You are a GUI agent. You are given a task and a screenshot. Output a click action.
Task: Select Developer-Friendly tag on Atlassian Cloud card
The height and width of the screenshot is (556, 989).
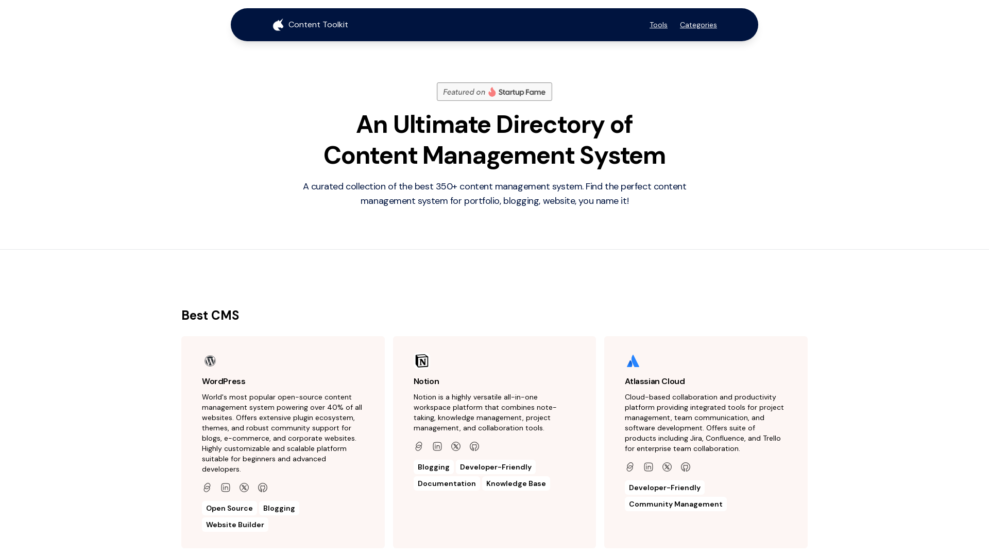664,488
